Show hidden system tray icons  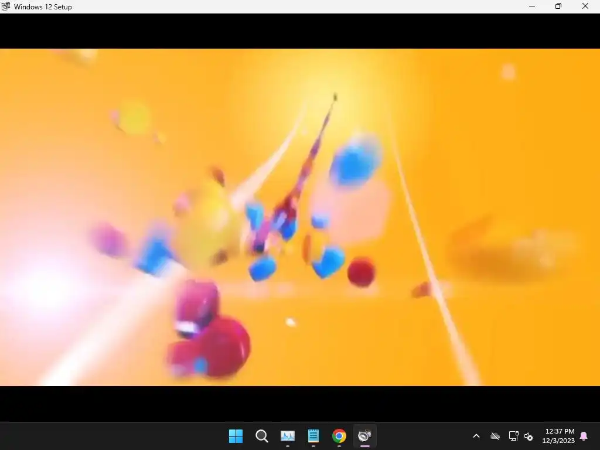(476, 436)
